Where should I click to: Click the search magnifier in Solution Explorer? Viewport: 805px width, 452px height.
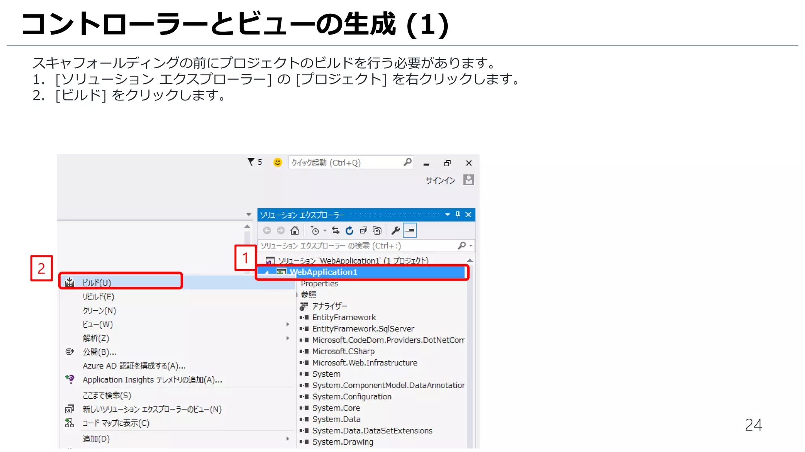462,246
